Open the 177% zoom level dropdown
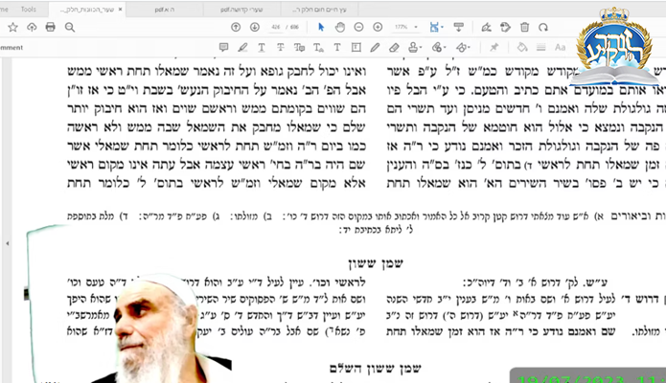666x383 pixels. tap(409, 27)
